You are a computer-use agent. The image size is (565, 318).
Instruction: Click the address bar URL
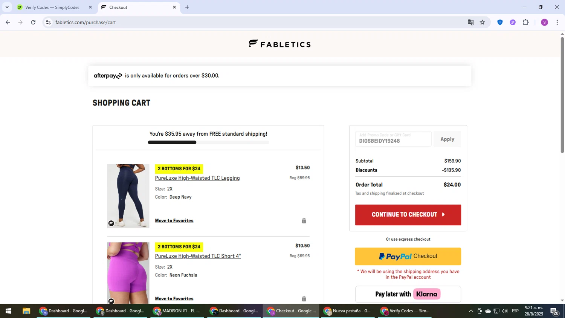[86, 22]
